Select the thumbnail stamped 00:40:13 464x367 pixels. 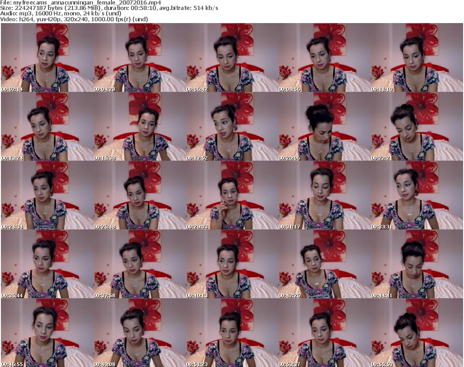[x=232, y=264]
